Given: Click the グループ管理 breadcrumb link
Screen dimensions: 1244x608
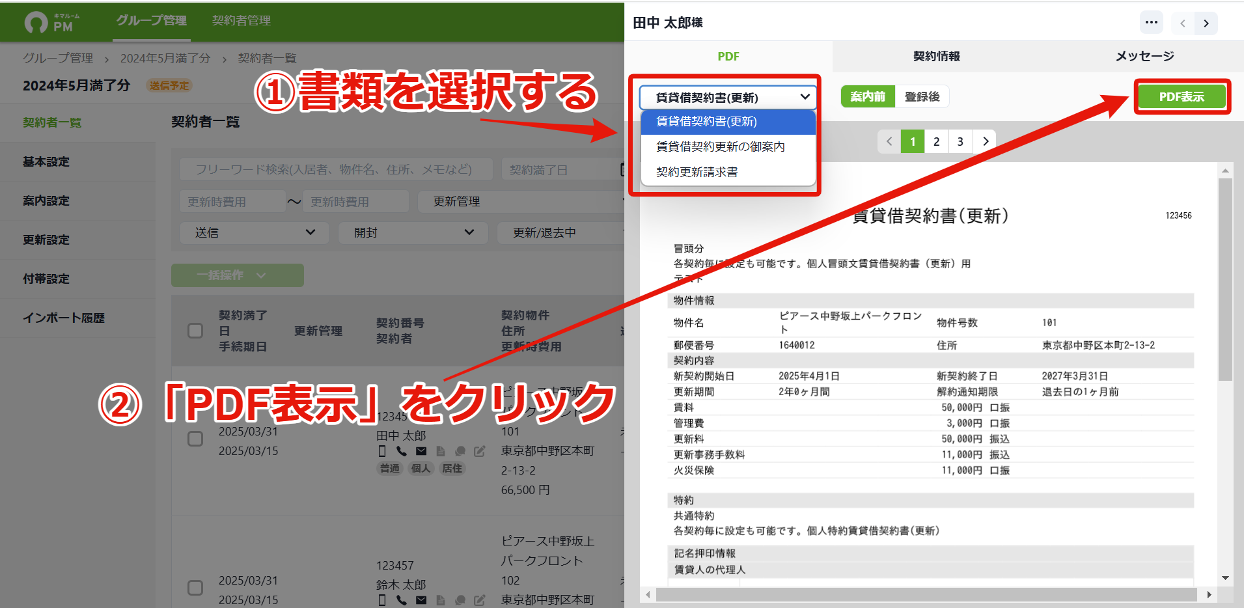Looking at the screenshot, I should [58, 58].
